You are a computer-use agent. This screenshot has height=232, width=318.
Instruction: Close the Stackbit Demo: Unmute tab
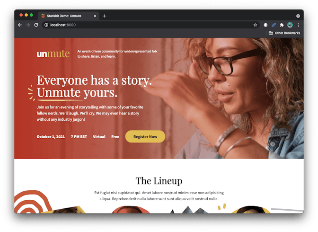(x=95, y=16)
